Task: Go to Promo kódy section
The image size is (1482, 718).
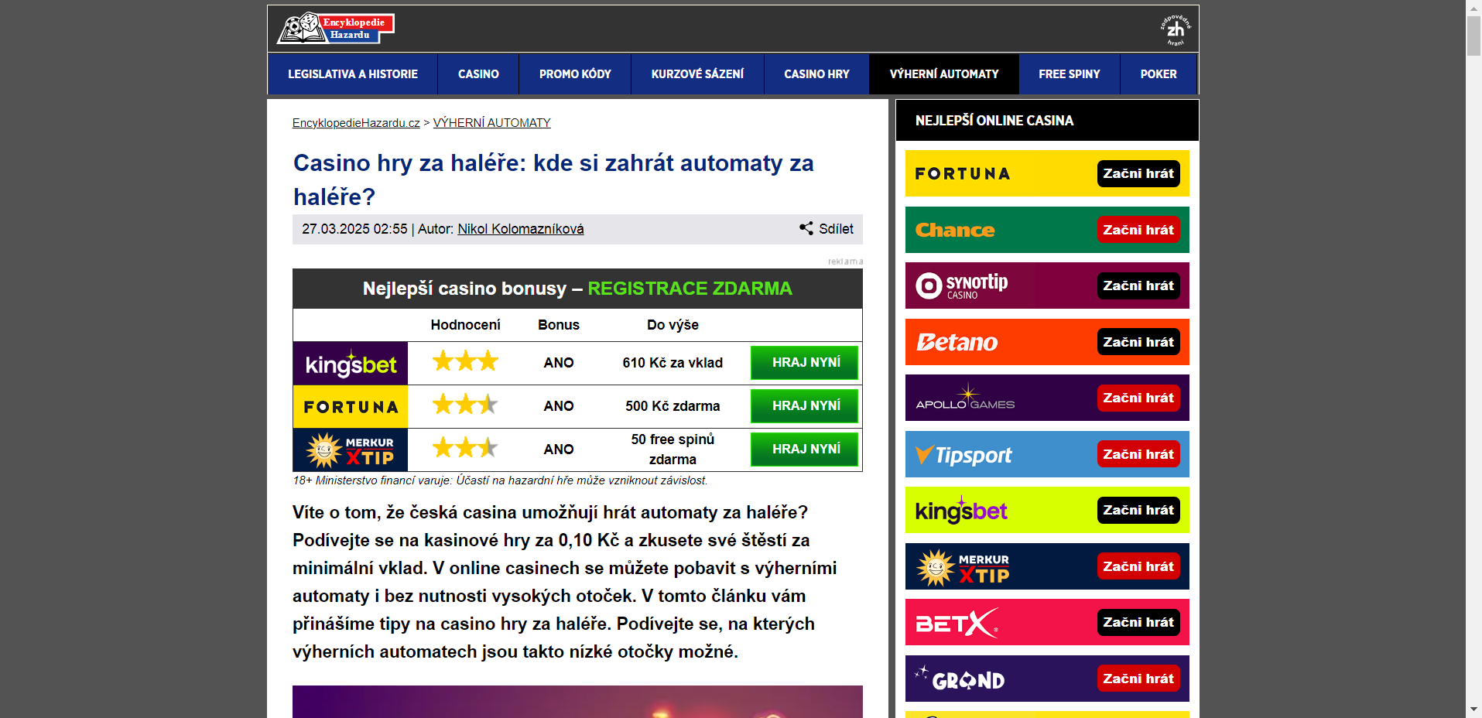Action: pyautogui.click(x=575, y=74)
